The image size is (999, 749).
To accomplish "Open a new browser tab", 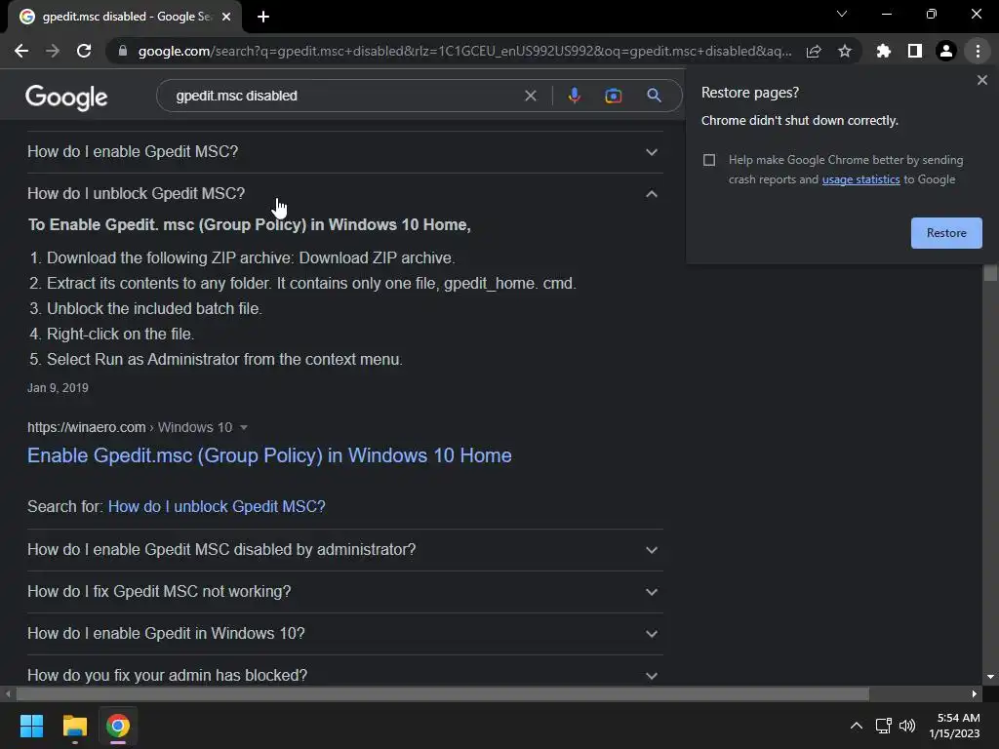I will [x=263, y=17].
